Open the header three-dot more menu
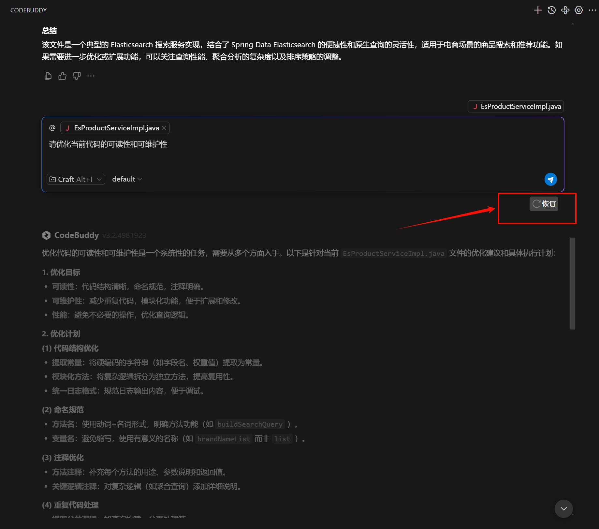Viewport: 599px width, 529px height. click(592, 10)
